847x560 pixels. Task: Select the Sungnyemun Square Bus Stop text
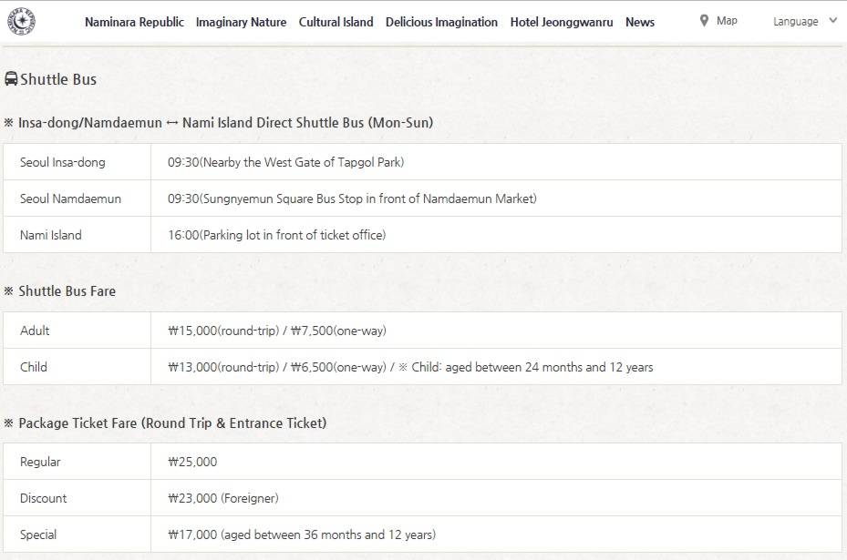[x=352, y=199]
